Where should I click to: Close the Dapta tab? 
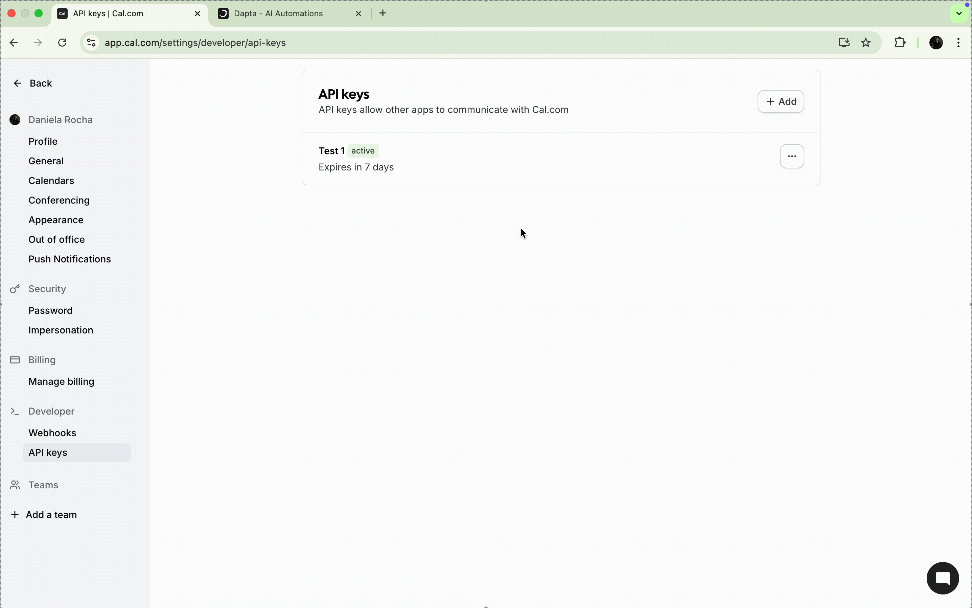[x=358, y=14]
